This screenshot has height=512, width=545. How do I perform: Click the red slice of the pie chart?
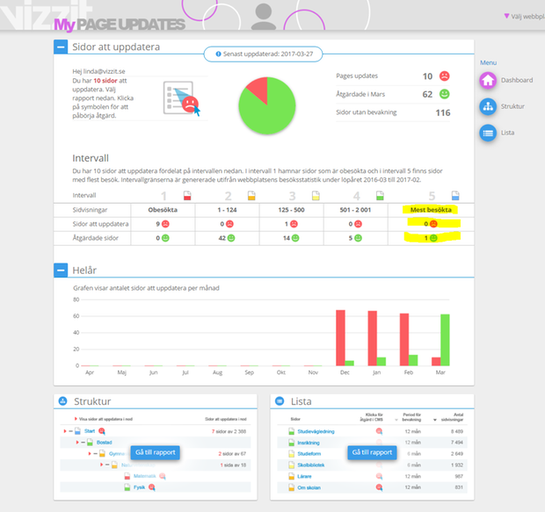click(258, 89)
